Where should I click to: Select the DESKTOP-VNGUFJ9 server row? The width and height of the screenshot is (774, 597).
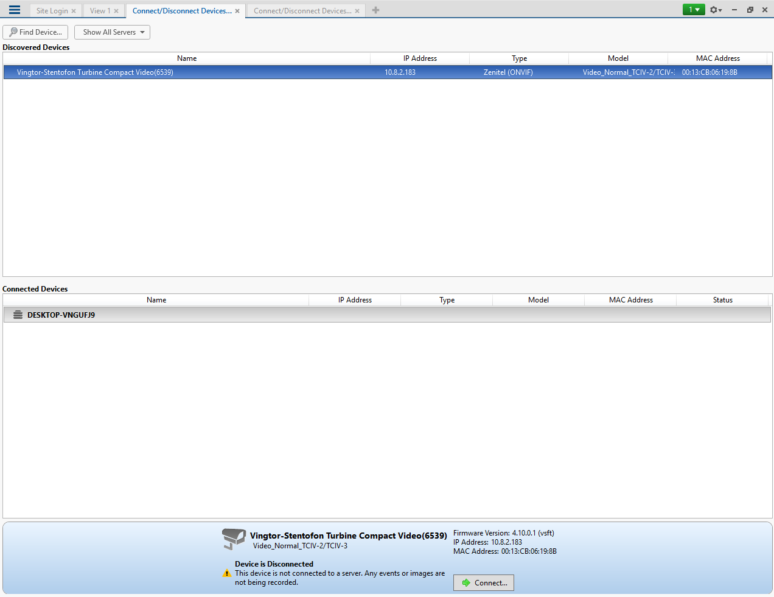pyautogui.click(x=388, y=315)
